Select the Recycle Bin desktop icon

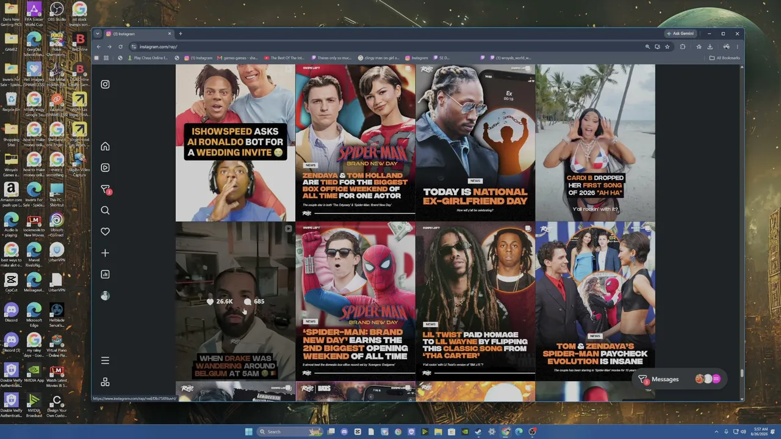(x=11, y=102)
